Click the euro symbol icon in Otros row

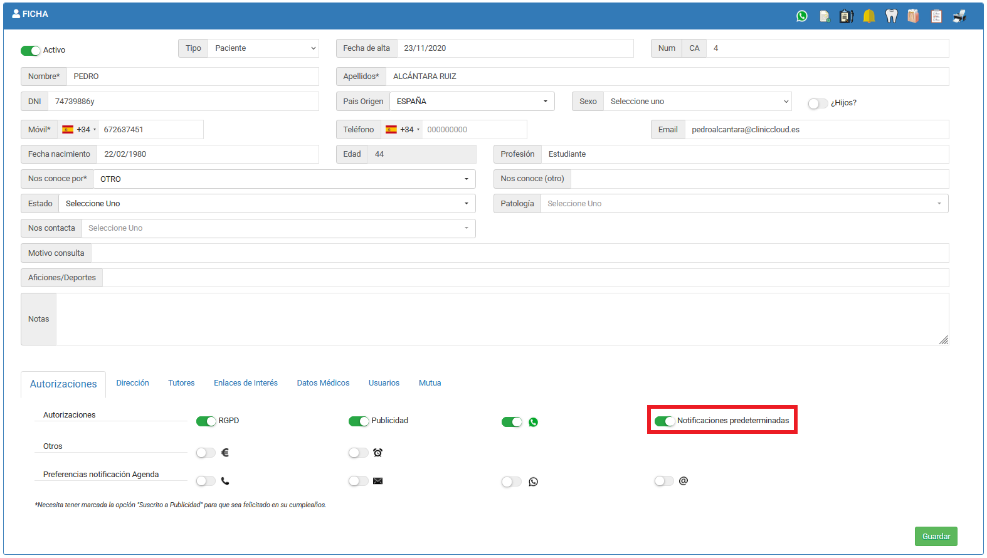point(225,452)
